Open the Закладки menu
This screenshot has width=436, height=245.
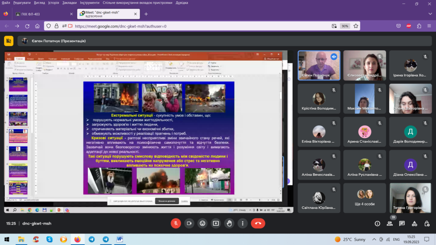69,3
